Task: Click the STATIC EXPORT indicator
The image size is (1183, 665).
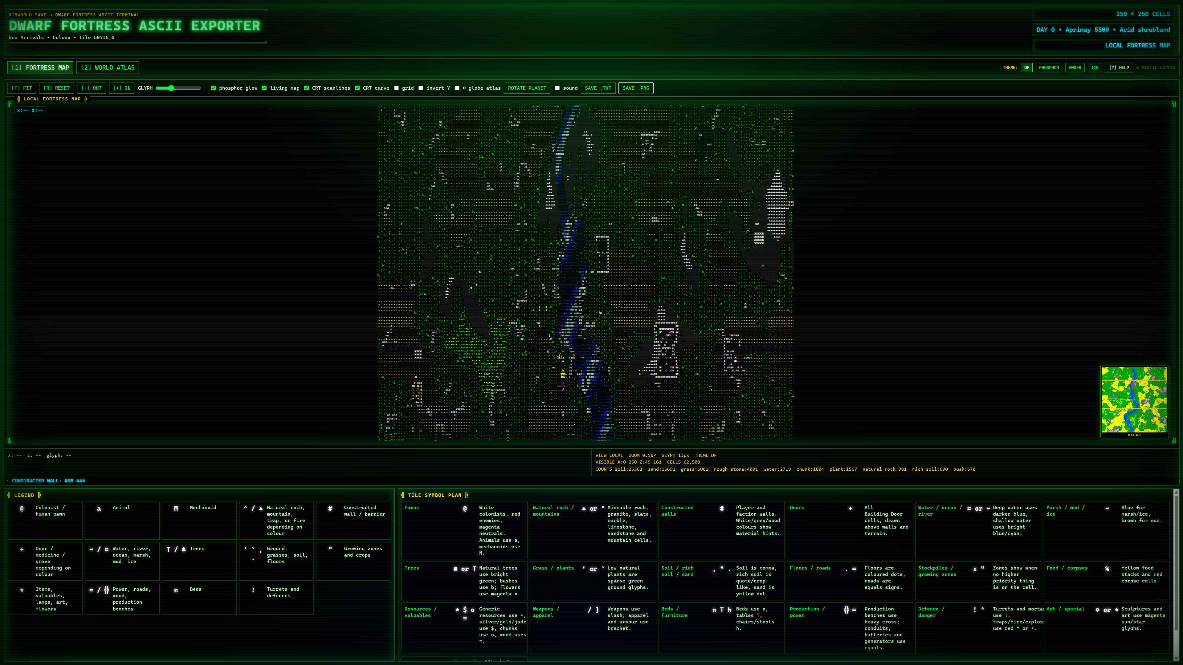Action: [x=1156, y=67]
